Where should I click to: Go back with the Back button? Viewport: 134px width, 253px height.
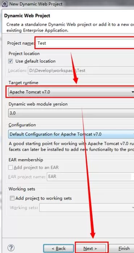tap(58, 249)
